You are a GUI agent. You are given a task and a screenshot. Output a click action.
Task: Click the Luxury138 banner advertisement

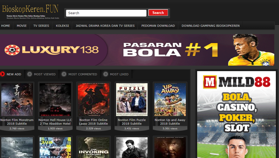[x=137, y=50]
